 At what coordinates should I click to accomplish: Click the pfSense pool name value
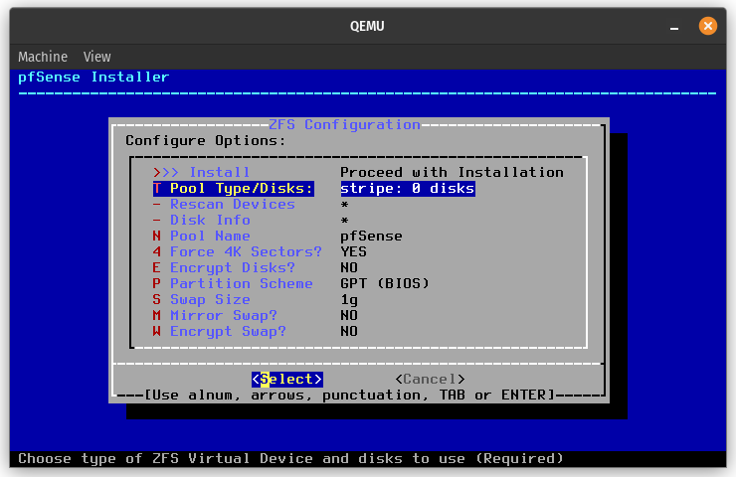371,236
